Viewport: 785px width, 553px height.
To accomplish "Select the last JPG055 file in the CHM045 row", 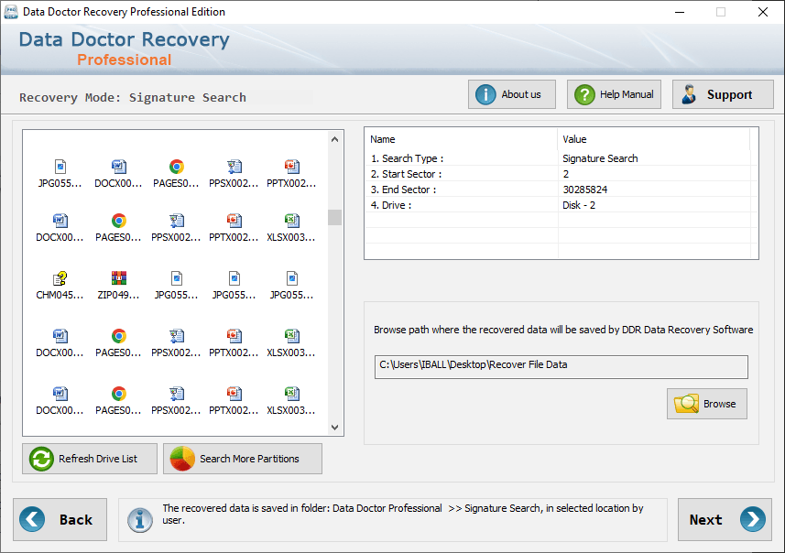I will [x=291, y=286].
